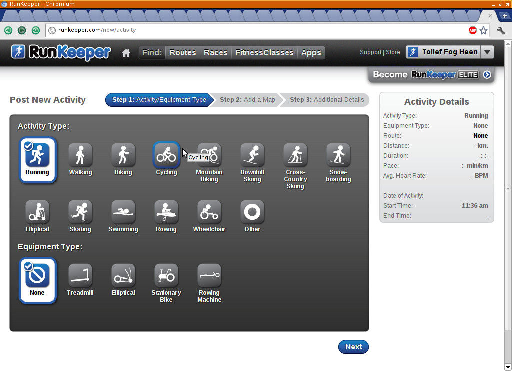This screenshot has height=371, width=512.
Task: Click the RunKeeper logo
Action: (61, 52)
